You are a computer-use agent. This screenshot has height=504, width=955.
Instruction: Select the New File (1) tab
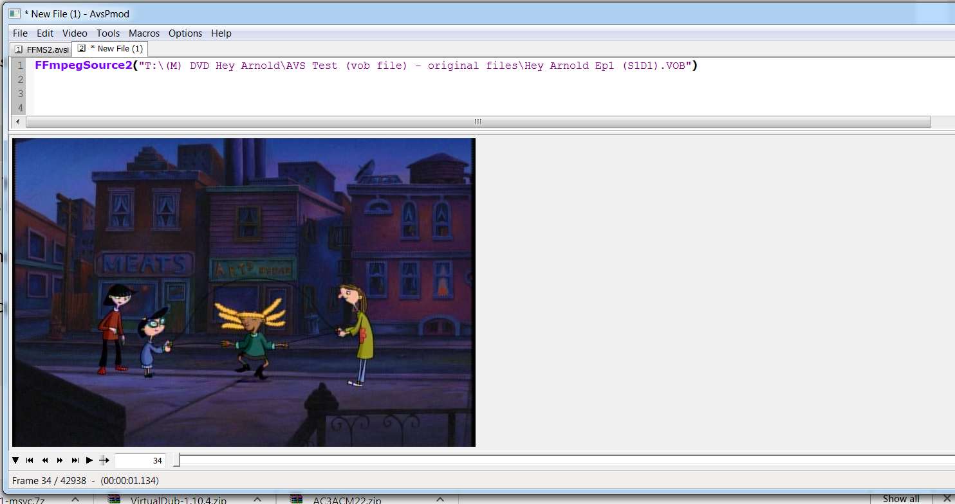point(110,49)
